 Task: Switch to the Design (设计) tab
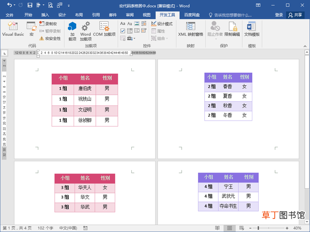pyautogui.click(x=62, y=15)
